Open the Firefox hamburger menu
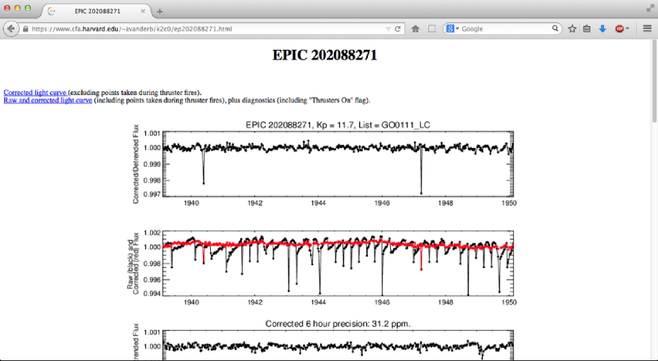Image resolution: width=658 pixels, height=361 pixels. pyautogui.click(x=647, y=28)
